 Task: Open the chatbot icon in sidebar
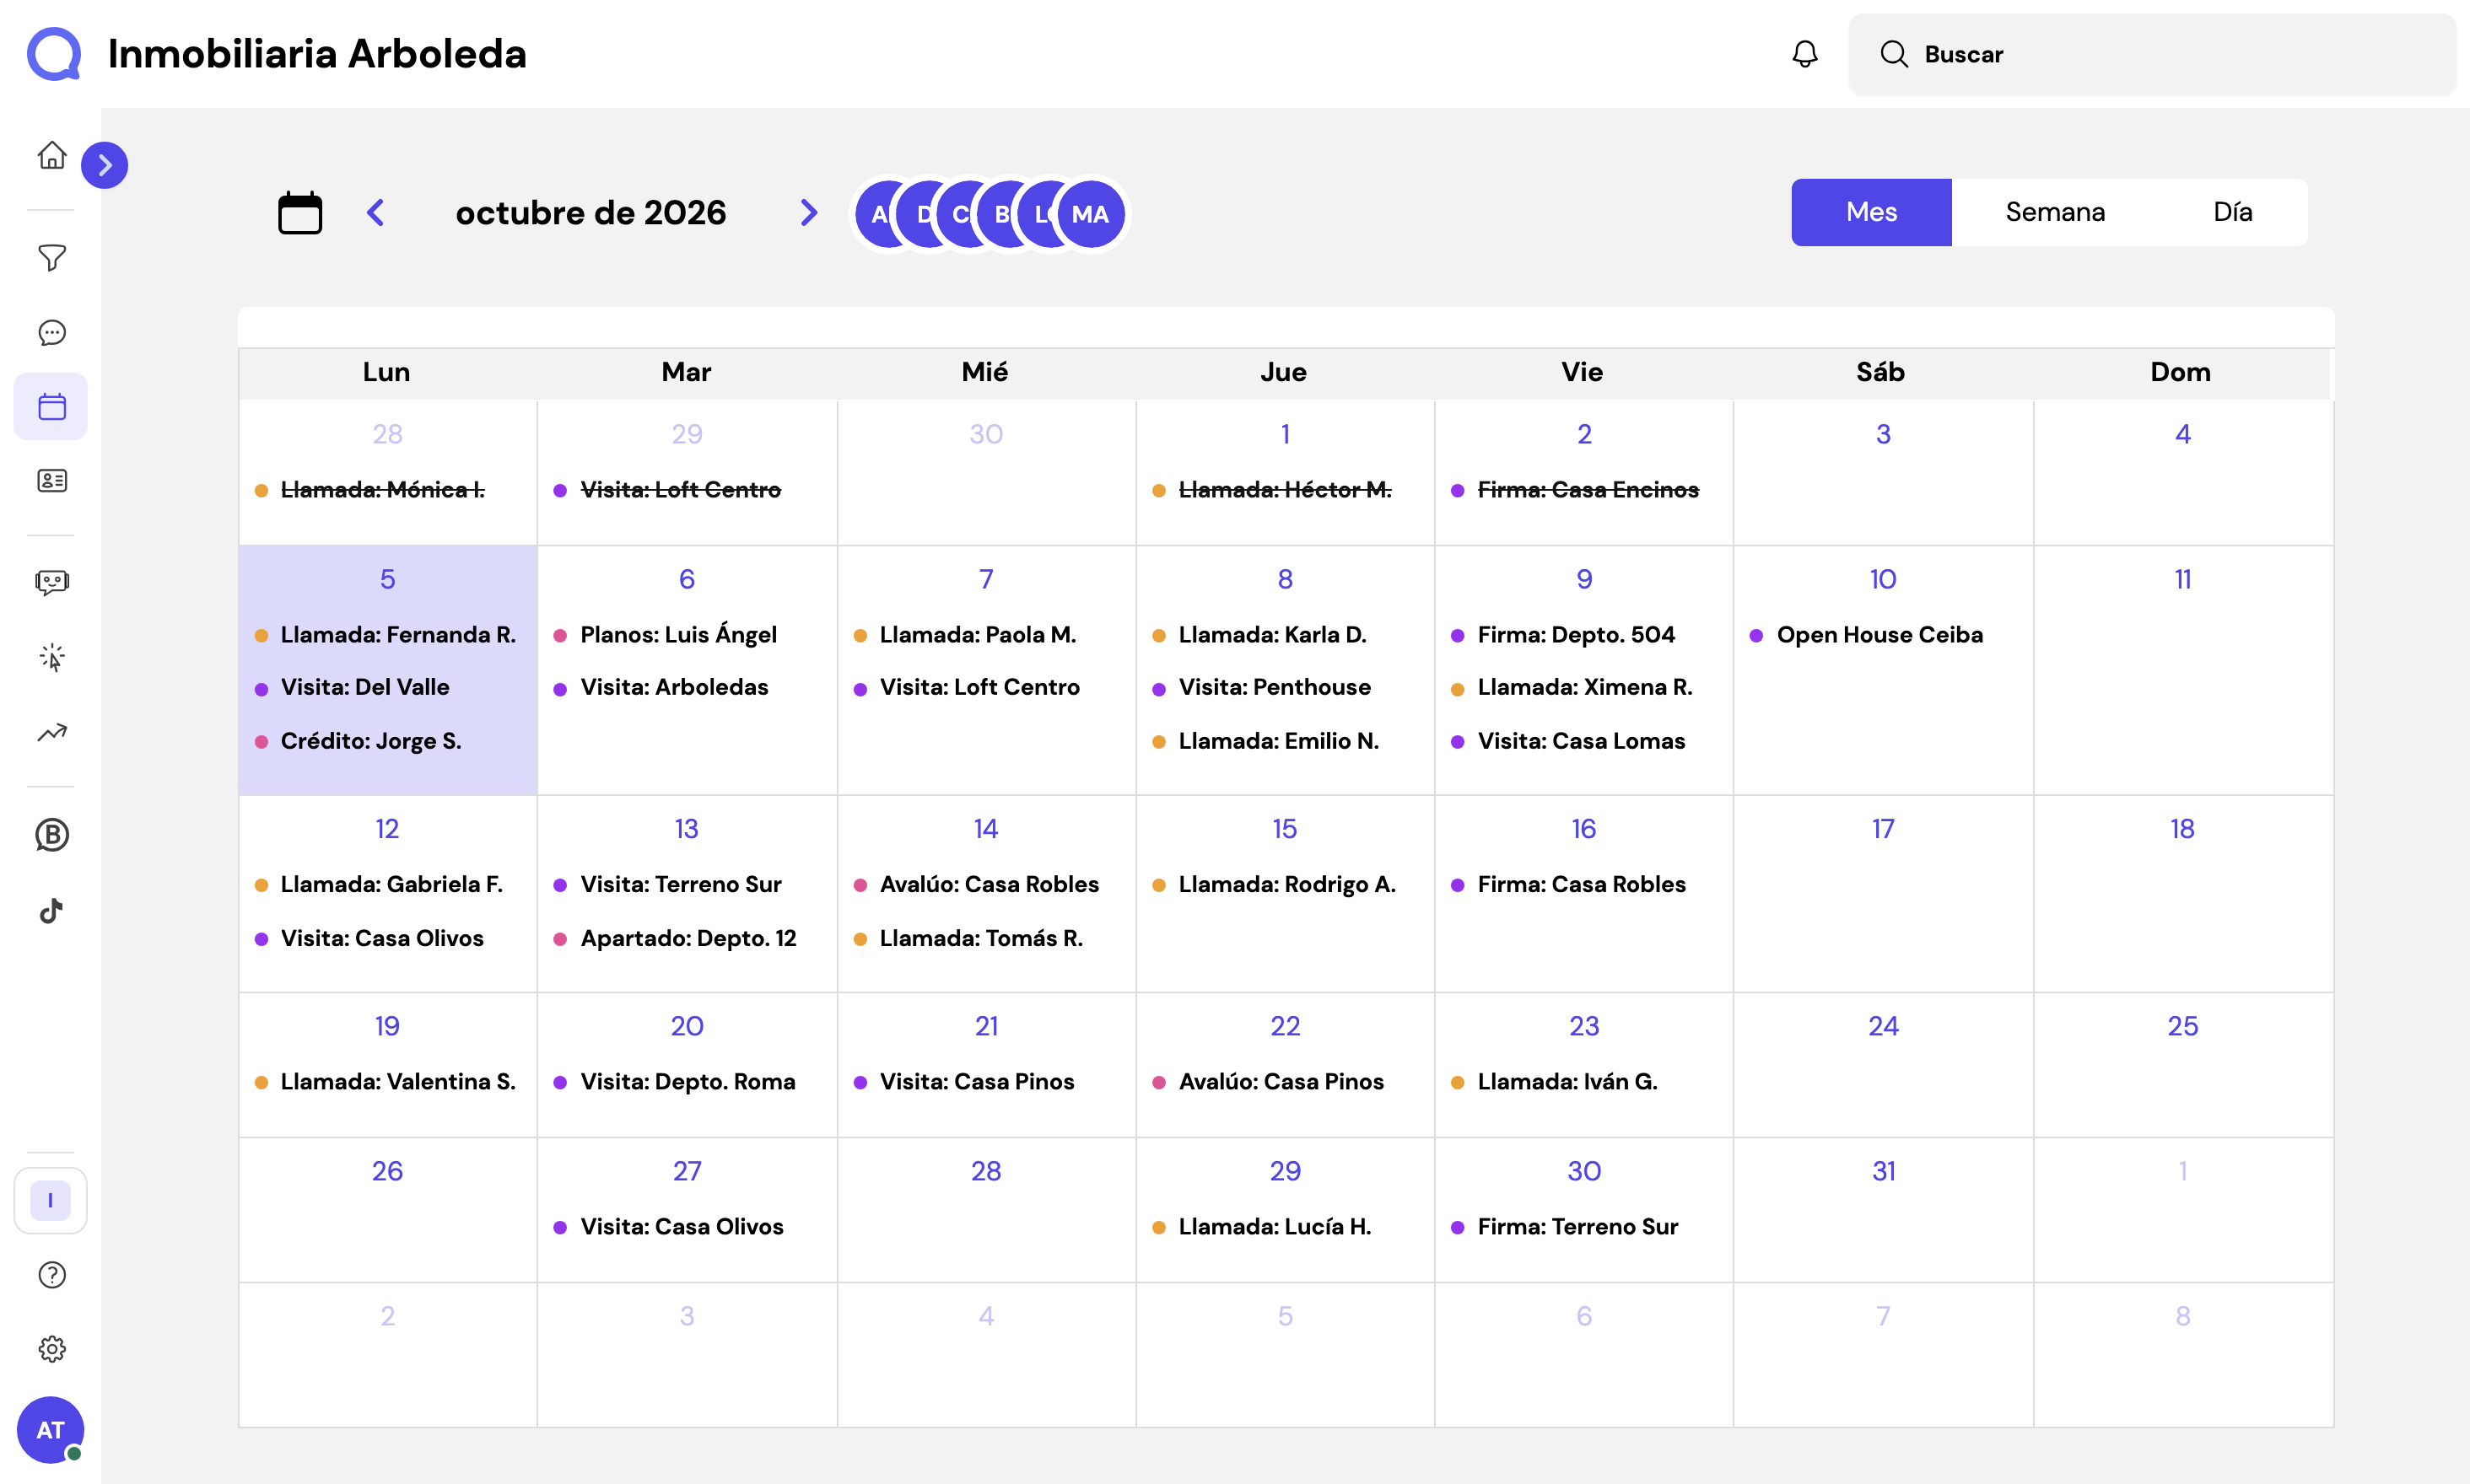pyautogui.click(x=52, y=582)
